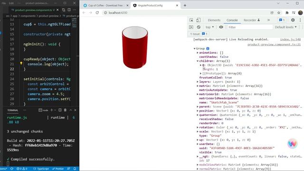Open the errors and warnings status bar item

coord(22,169)
